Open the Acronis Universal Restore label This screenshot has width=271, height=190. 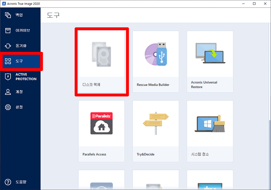tap(204, 85)
